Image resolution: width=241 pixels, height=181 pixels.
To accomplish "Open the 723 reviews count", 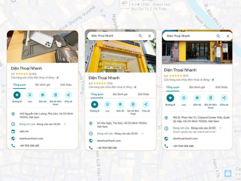I will 110,84.
